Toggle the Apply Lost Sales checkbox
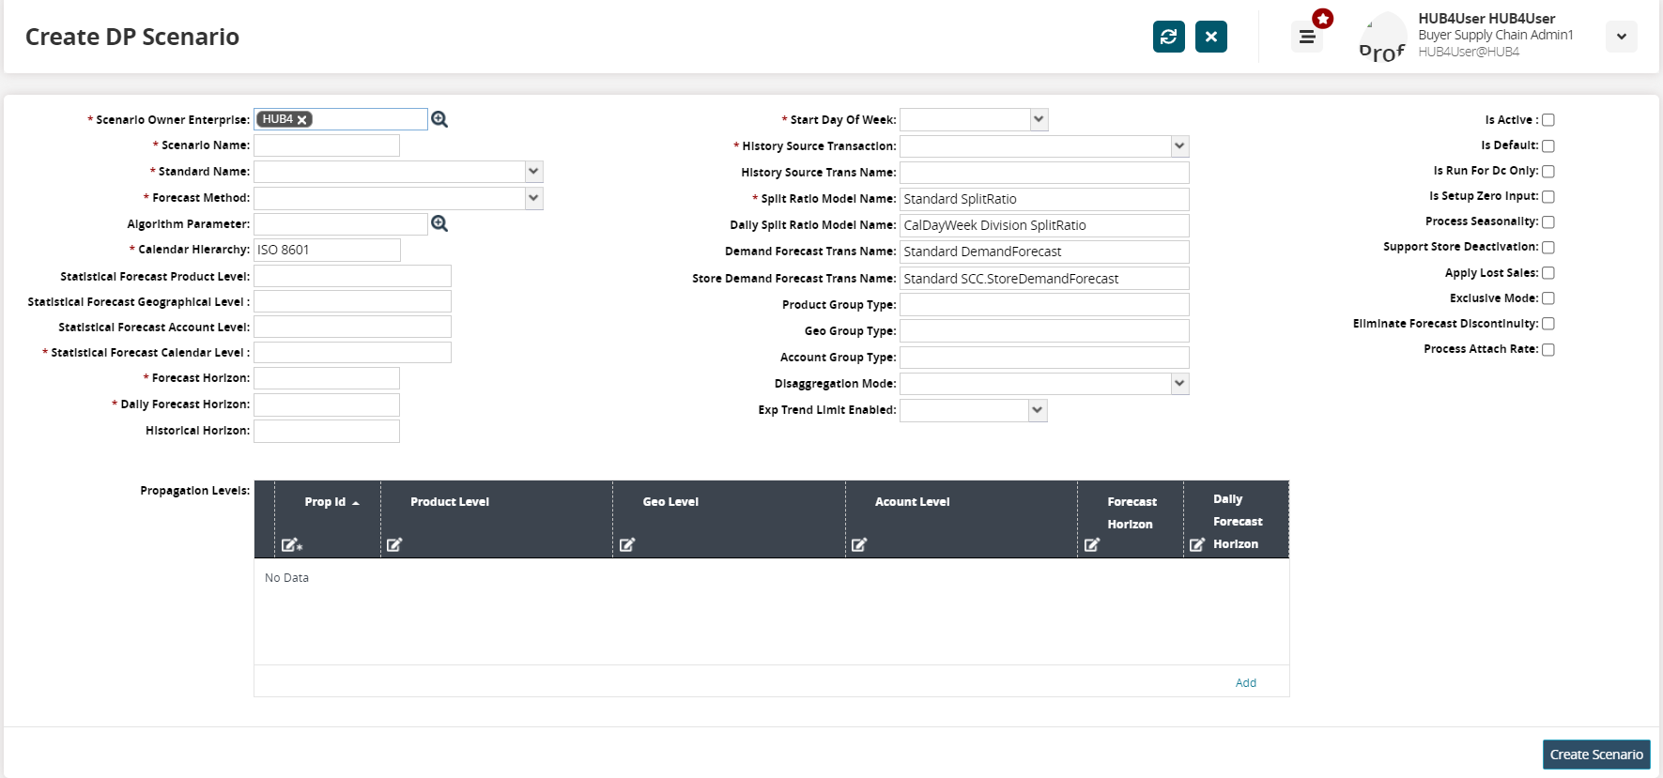Image resolution: width=1663 pixels, height=778 pixels. (1548, 273)
